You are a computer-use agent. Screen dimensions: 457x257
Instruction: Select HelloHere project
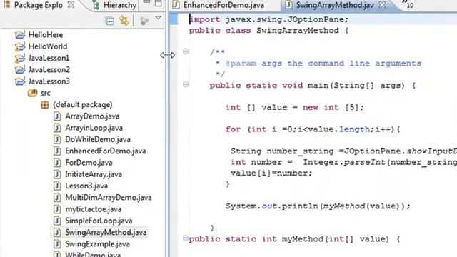tap(46, 35)
